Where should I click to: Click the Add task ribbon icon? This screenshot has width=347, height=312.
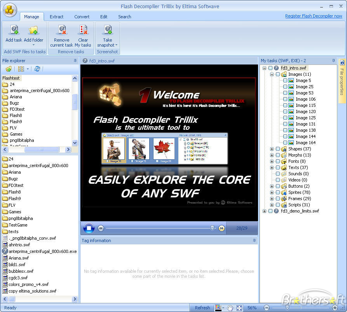point(14,30)
